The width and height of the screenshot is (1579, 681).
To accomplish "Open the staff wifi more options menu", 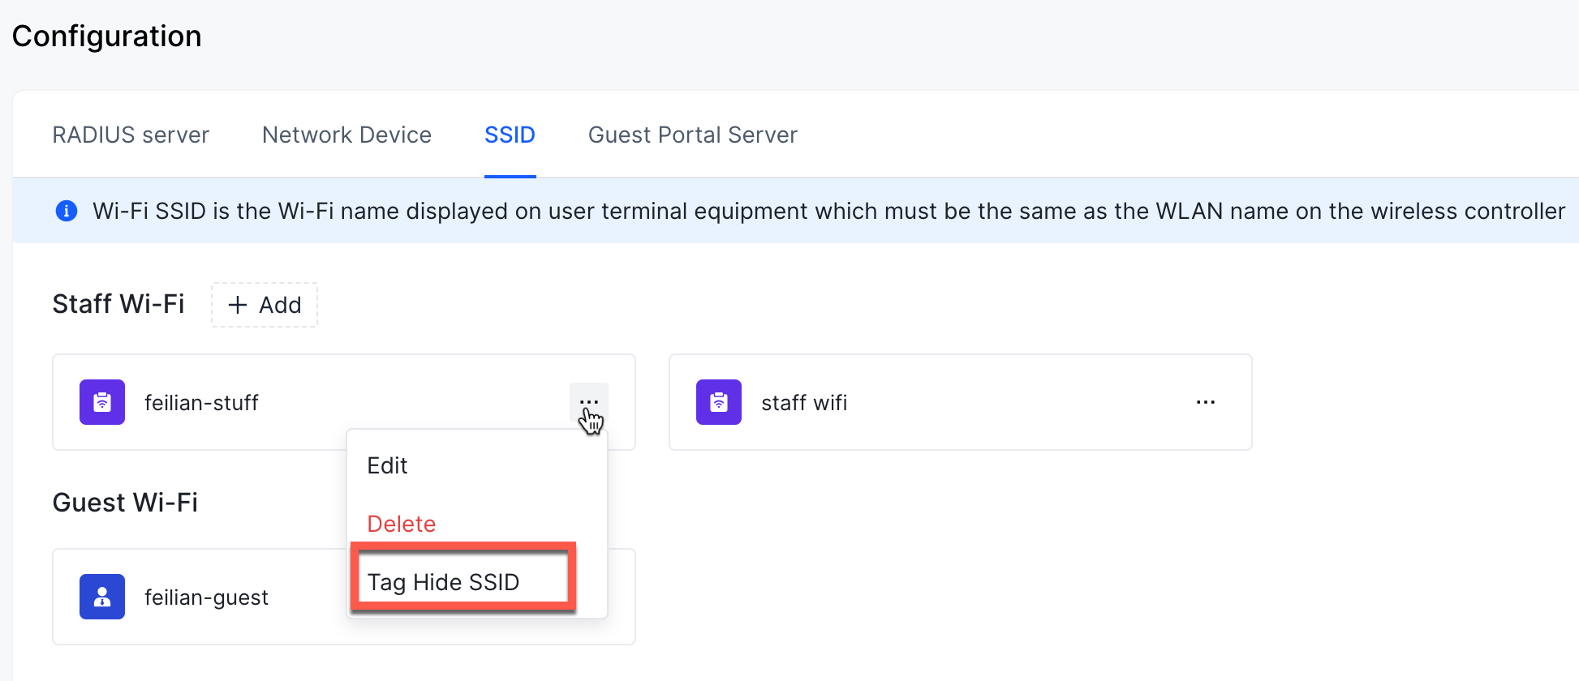I will (x=1206, y=402).
